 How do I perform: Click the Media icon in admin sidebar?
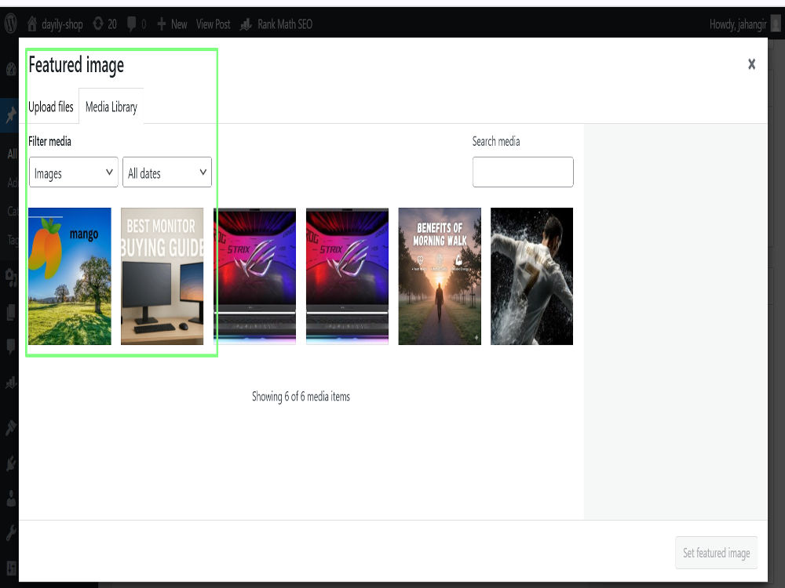click(10, 277)
